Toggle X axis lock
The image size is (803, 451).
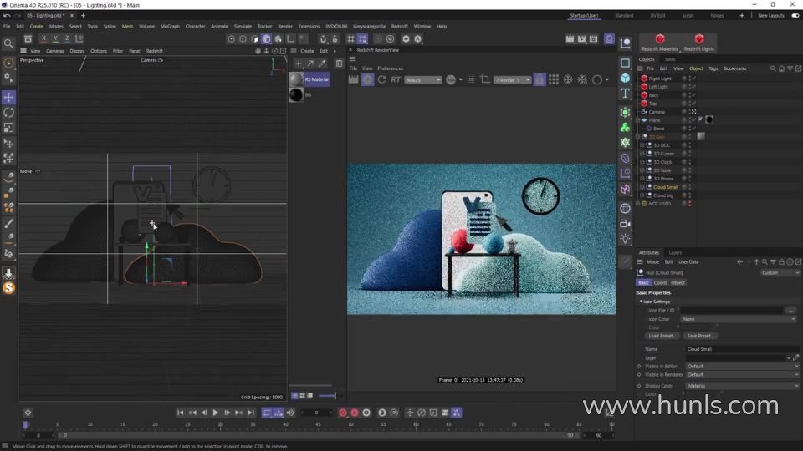point(43,39)
